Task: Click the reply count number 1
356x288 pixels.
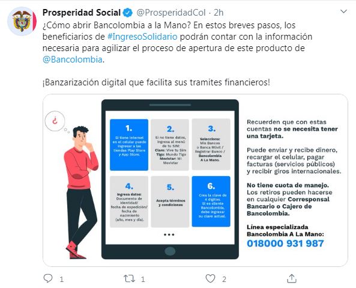Action: tap(61, 279)
